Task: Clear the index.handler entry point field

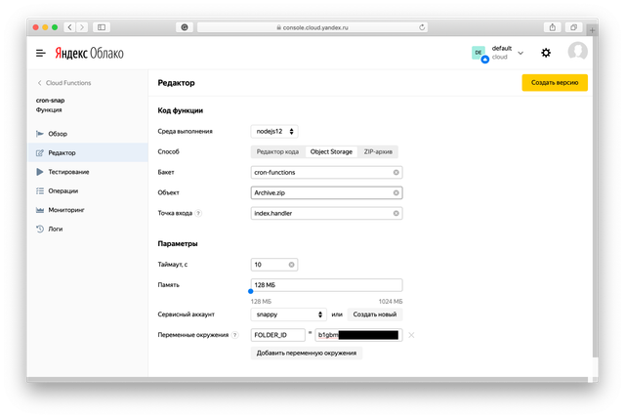Action: pos(396,213)
